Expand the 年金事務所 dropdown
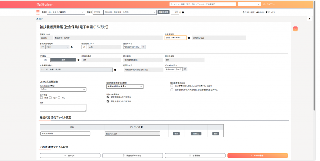 [x=176, y=38]
